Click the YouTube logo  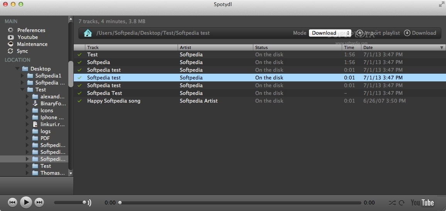(422, 203)
